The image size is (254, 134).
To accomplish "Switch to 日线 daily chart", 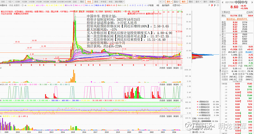I will (75, 2).
